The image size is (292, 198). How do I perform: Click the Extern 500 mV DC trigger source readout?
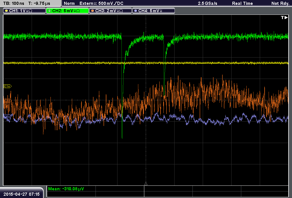click(x=101, y=3)
